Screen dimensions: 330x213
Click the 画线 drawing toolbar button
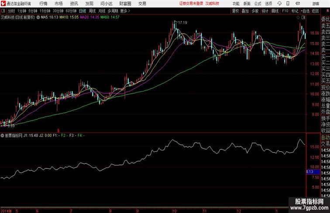coord(275,11)
